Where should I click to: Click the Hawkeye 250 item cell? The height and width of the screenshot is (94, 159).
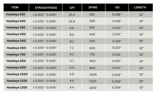[16, 14]
